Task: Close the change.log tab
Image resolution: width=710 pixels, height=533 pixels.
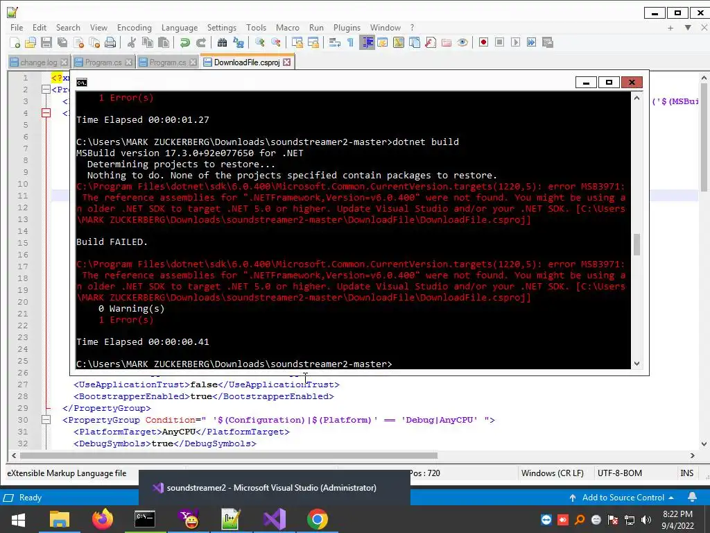Action: click(x=64, y=62)
